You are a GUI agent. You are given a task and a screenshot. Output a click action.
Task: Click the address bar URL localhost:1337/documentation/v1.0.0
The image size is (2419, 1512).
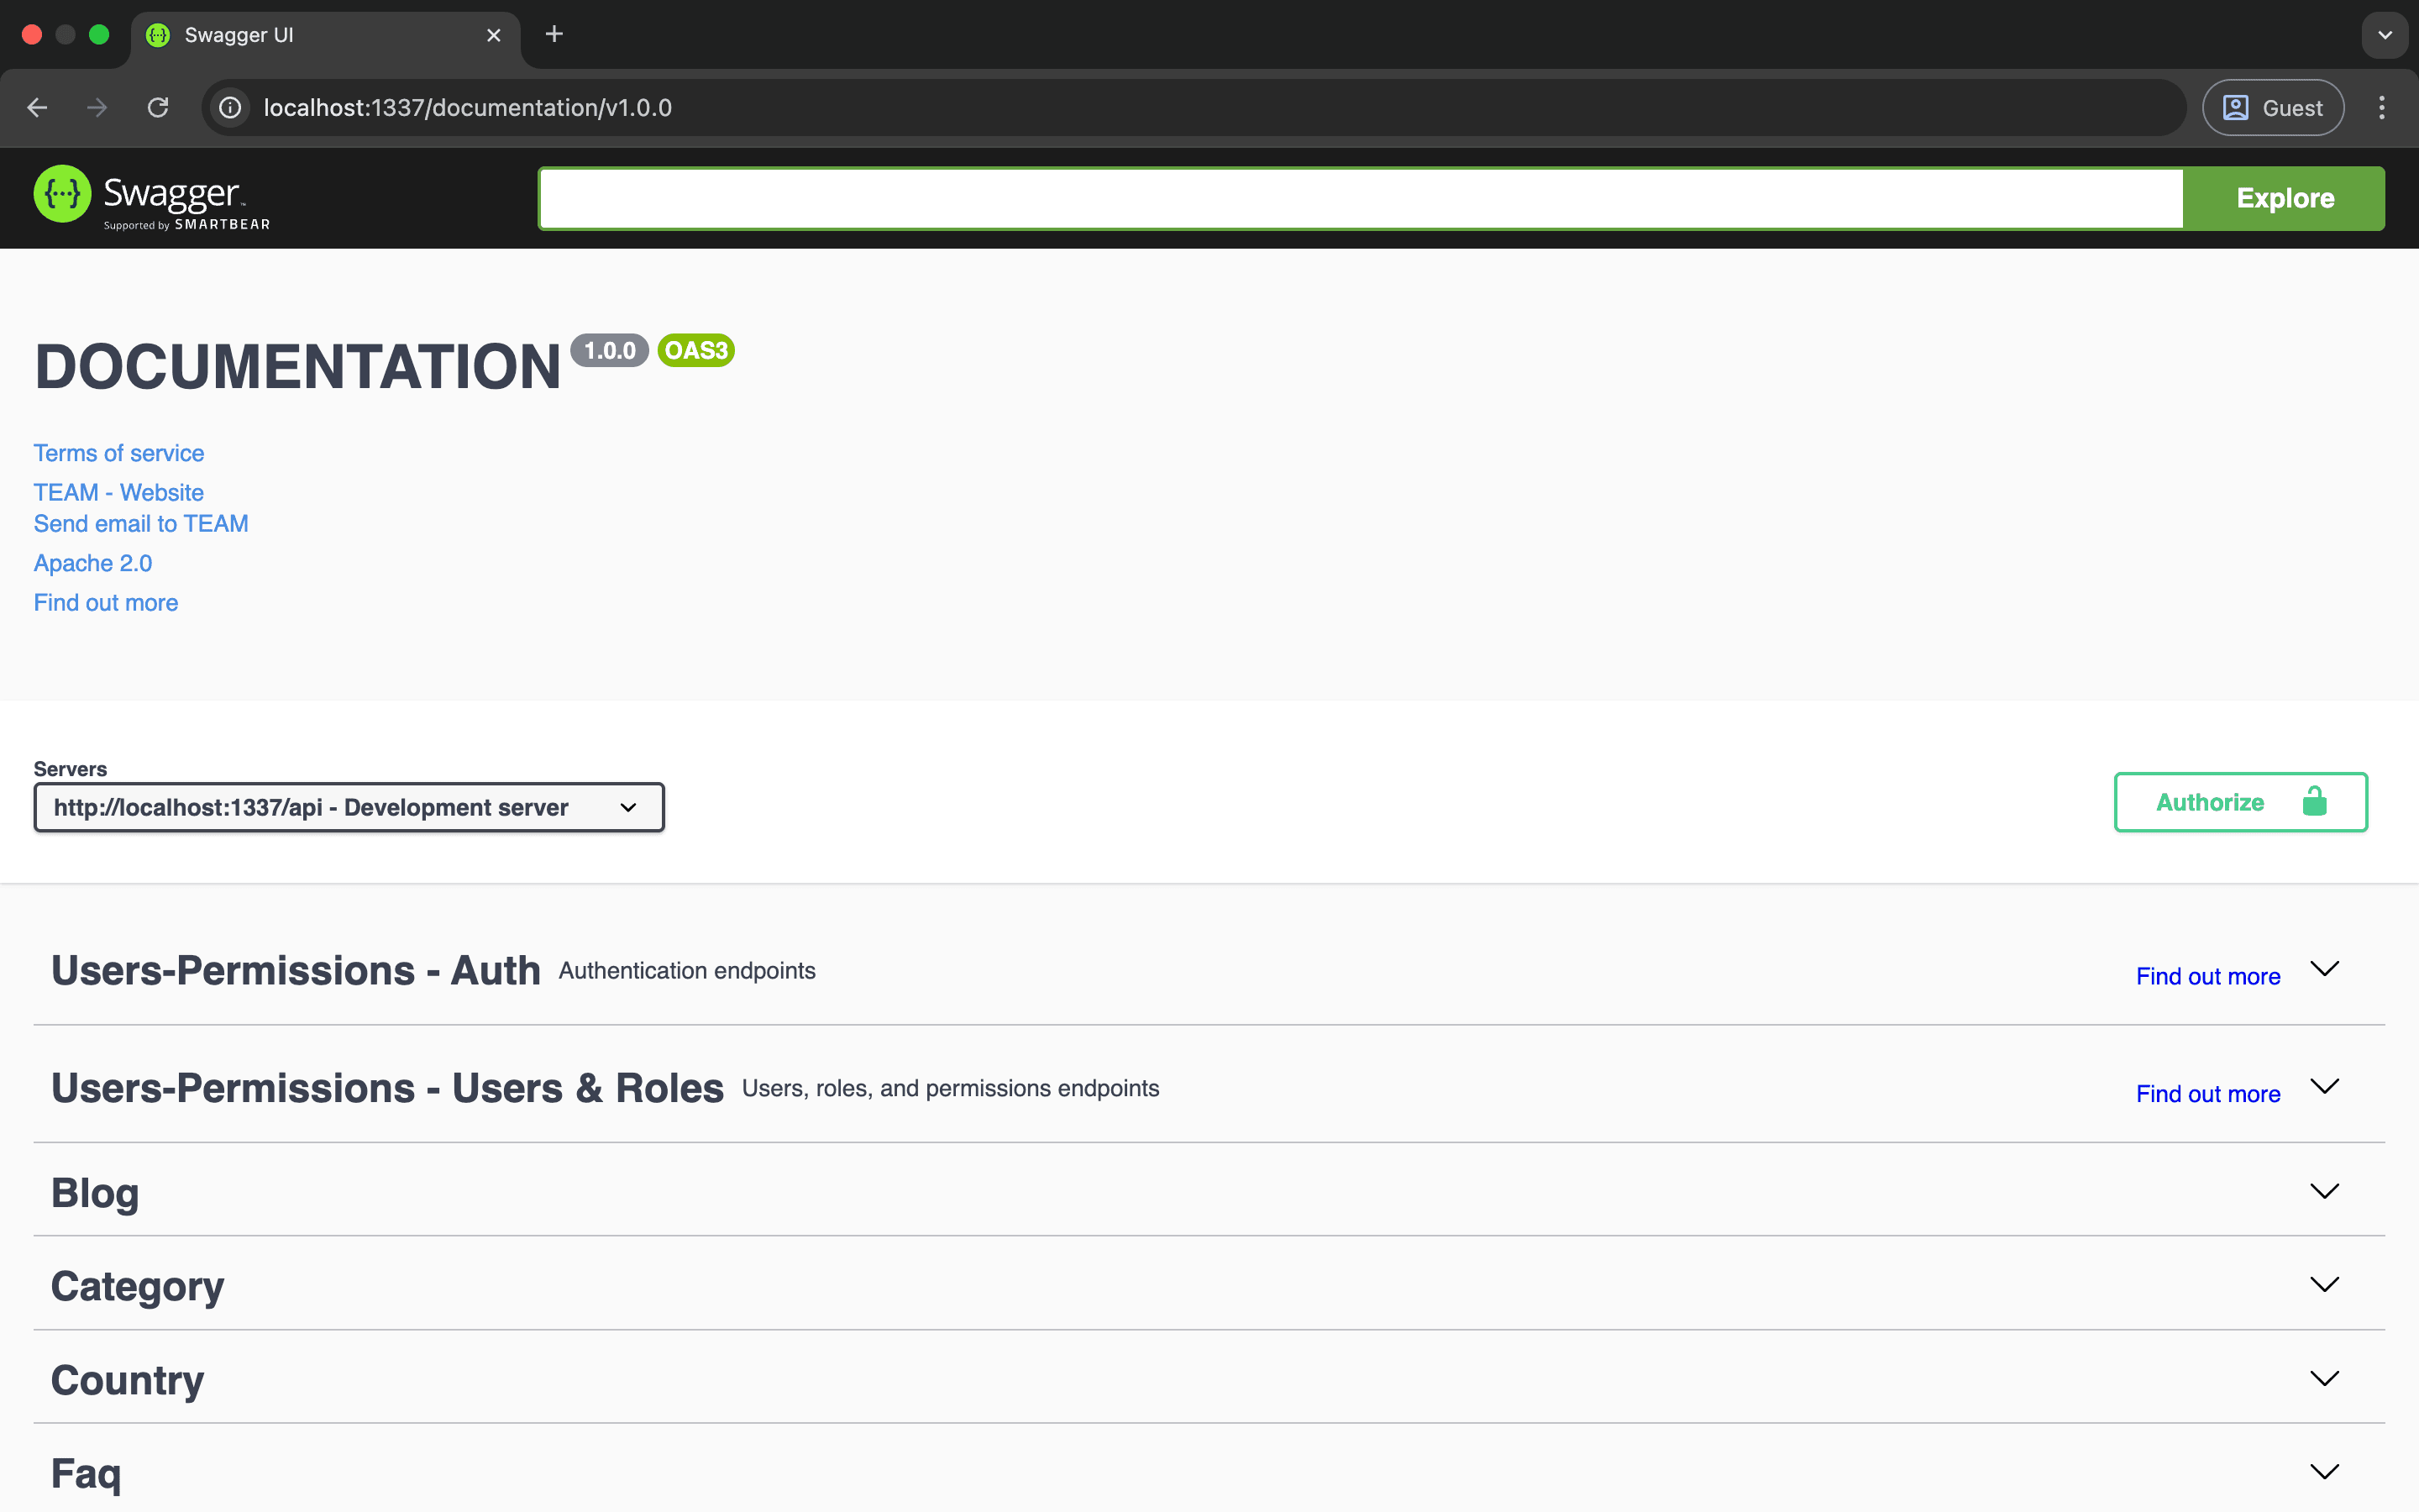pyautogui.click(x=468, y=108)
